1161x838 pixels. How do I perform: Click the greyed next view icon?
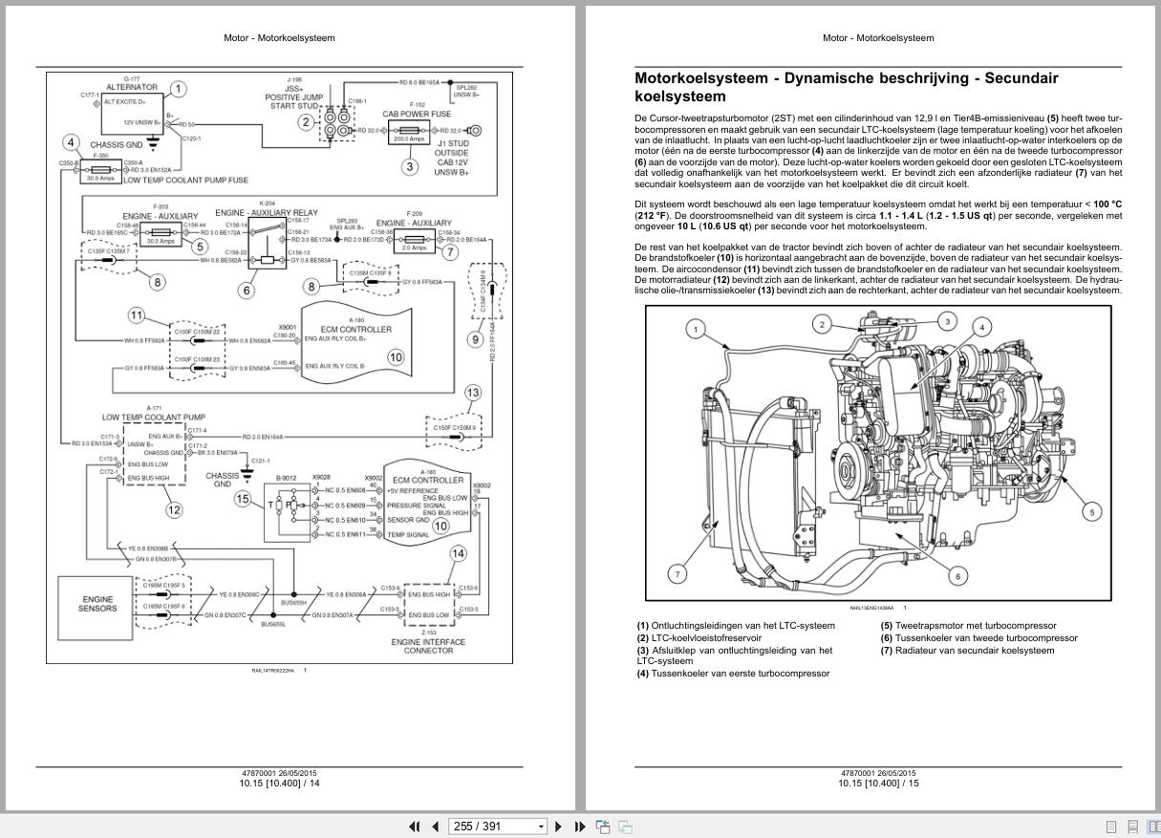[x=625, y=827]
